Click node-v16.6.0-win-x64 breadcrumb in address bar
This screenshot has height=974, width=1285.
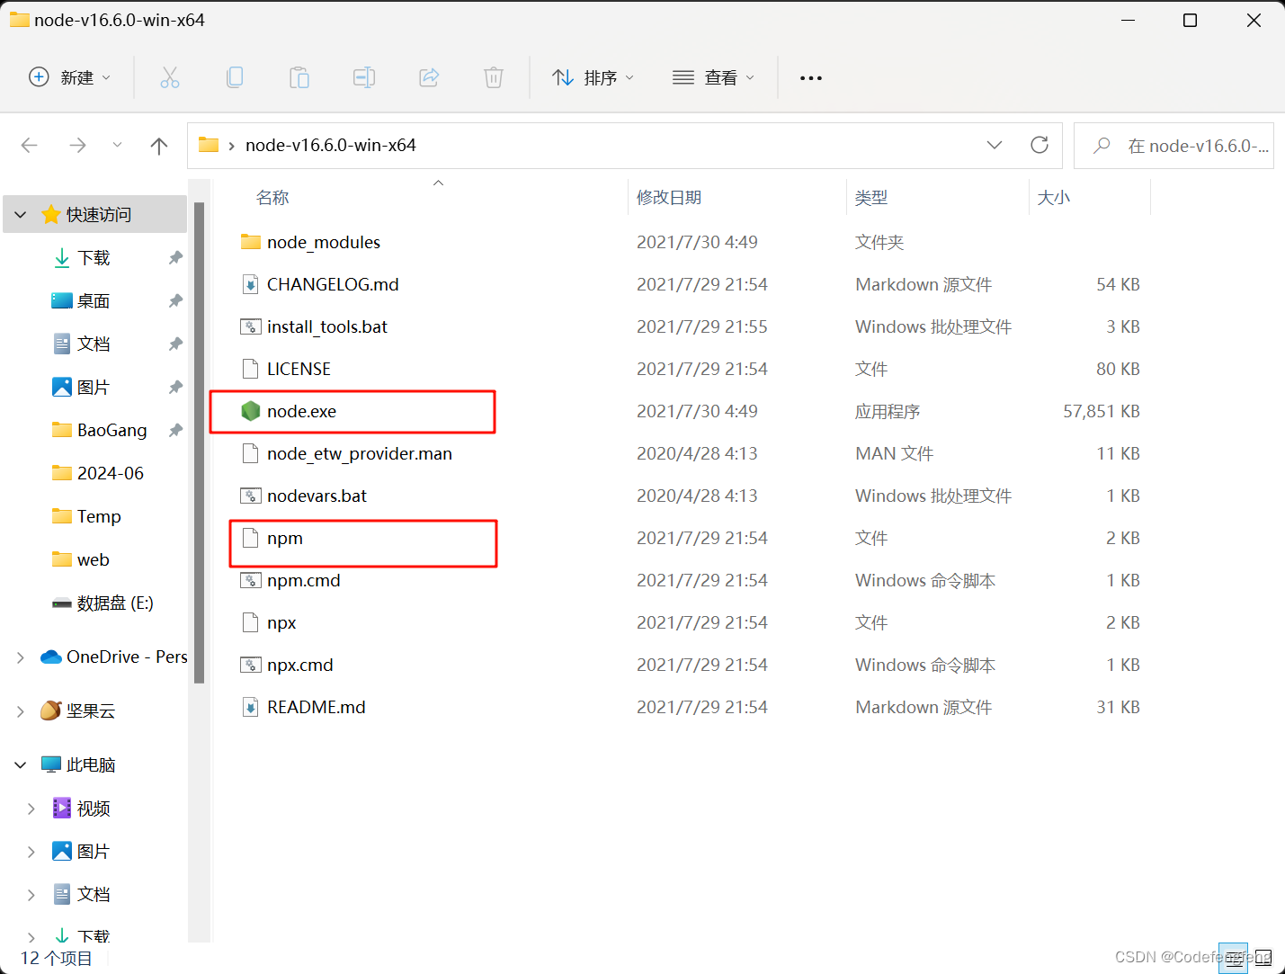331,145
